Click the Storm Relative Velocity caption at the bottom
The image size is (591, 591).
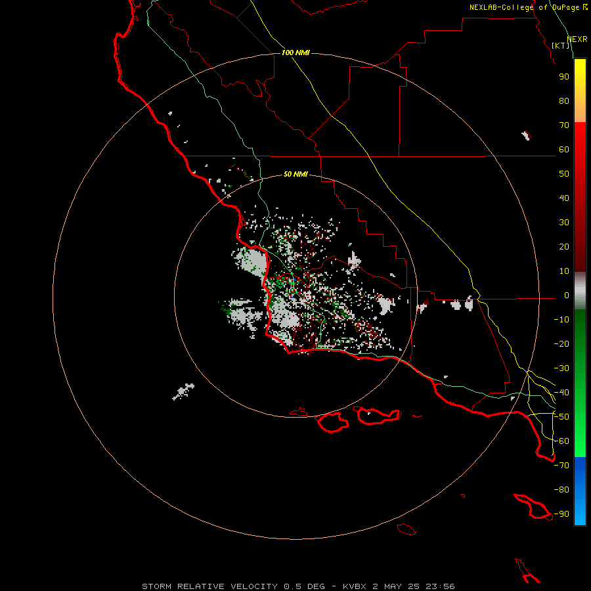298,586
